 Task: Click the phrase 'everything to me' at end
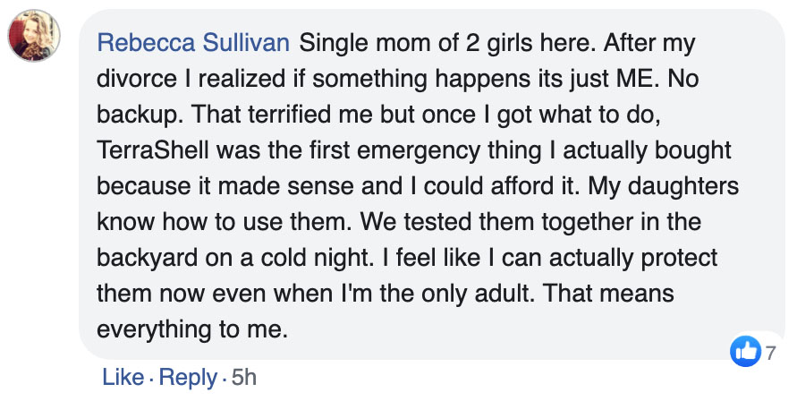pyautogui.click(x=191, y=328)
